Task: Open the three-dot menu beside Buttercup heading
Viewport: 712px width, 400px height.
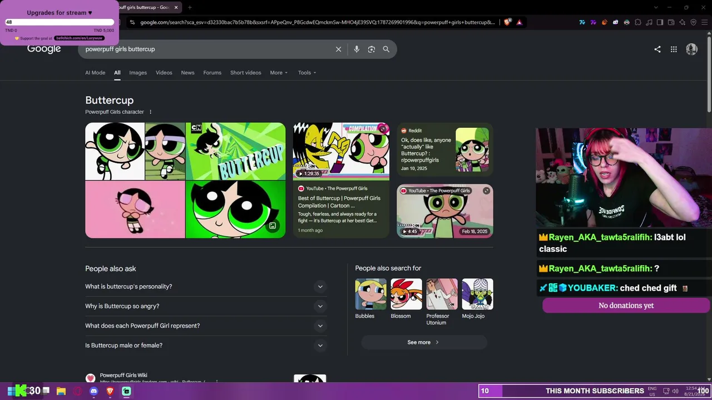Action: tap(150, 112)
